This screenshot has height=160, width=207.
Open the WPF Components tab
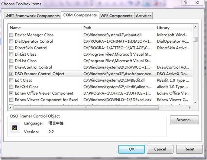click(x=116, y=16)
